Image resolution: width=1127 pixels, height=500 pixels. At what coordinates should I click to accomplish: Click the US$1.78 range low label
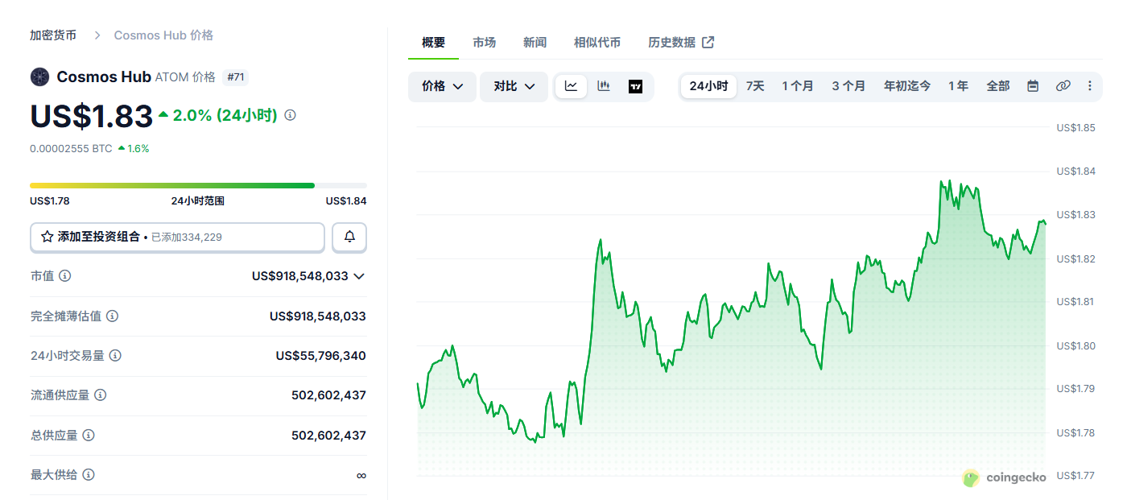[50, 201]
